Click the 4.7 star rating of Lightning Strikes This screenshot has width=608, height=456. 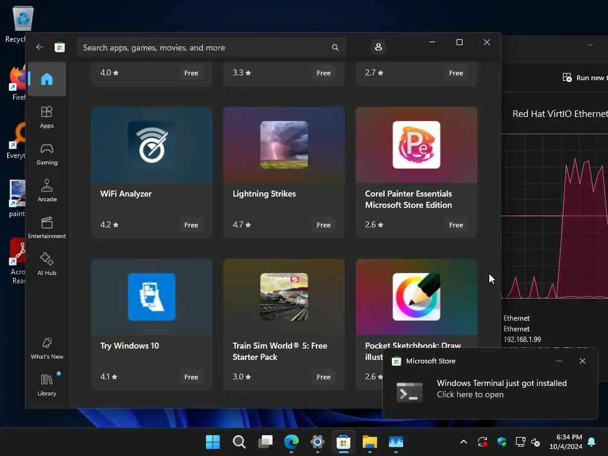pos(242,224)
